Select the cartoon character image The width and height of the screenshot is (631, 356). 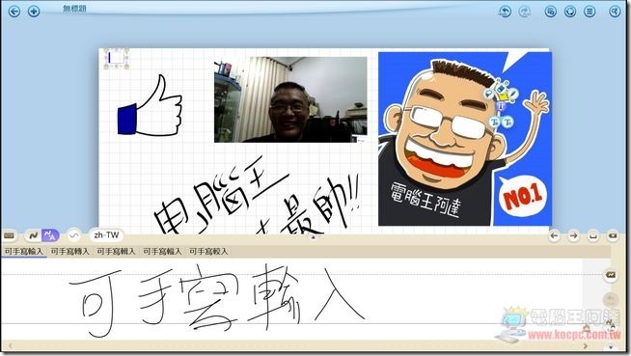tap(465, 138)
